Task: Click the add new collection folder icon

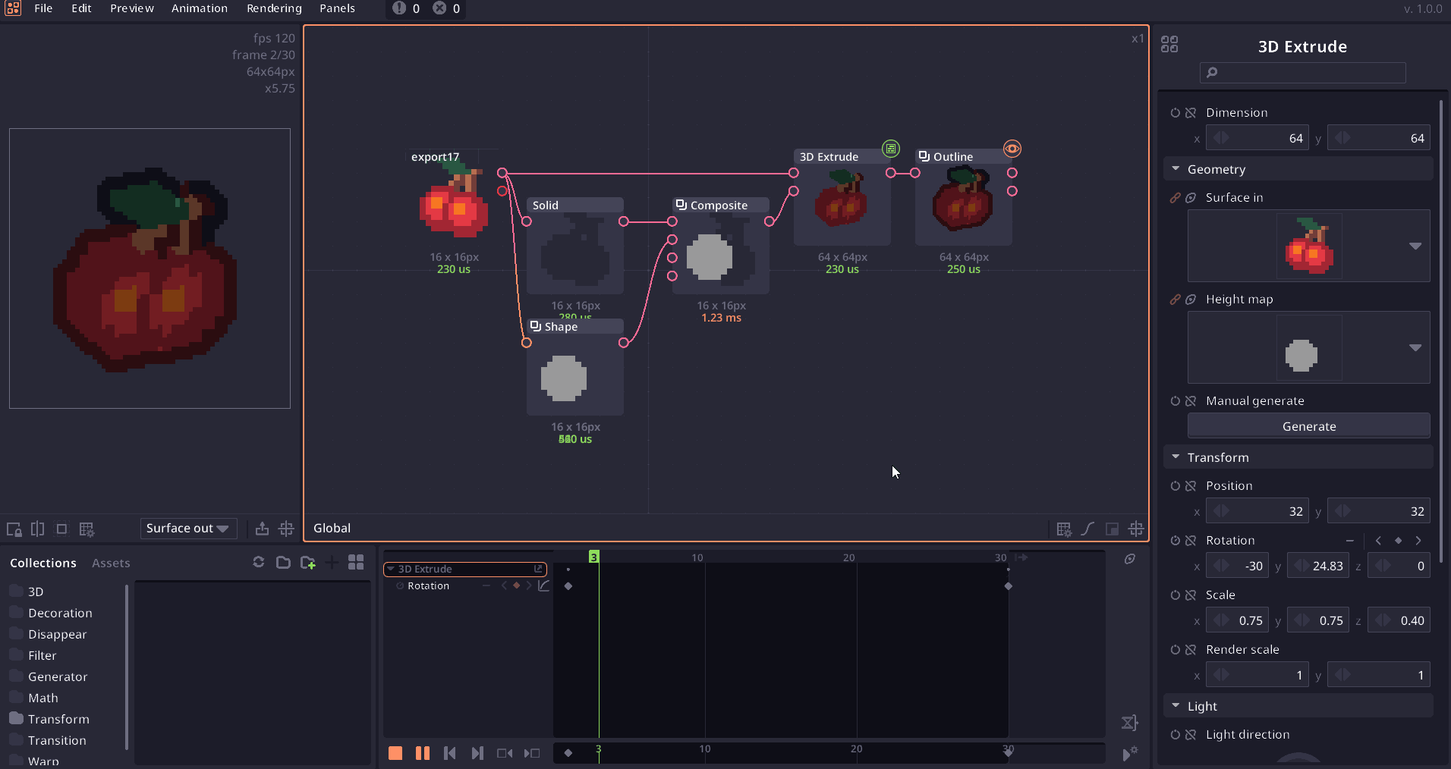Action: click(307, 562)
